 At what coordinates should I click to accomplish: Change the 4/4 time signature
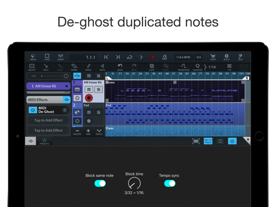(199, 57)
